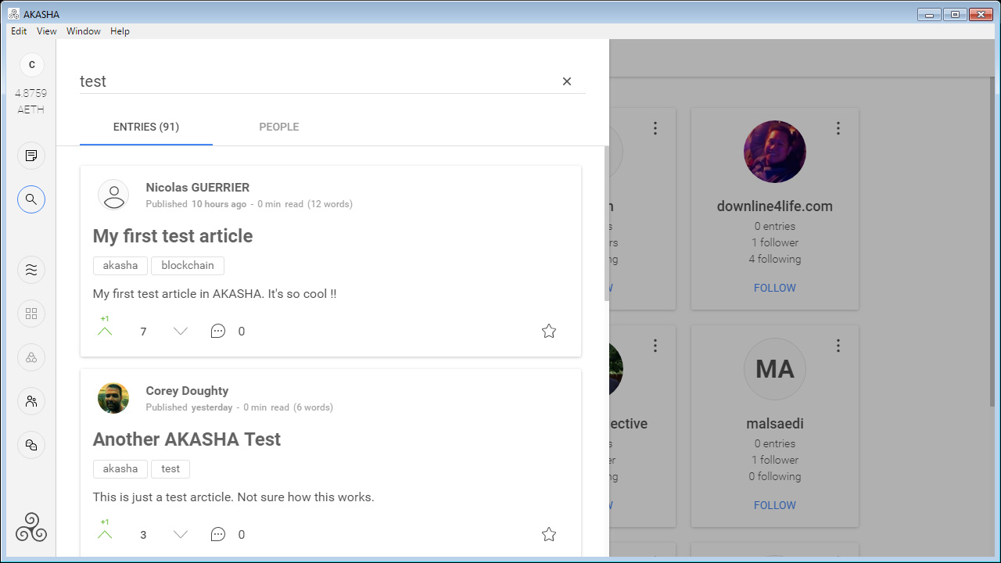Image resolution: width=1001 pixels, height=563 pixels.
Task: Click "4 following" on downline4life.com card
Action: click(x=775, y=259)
